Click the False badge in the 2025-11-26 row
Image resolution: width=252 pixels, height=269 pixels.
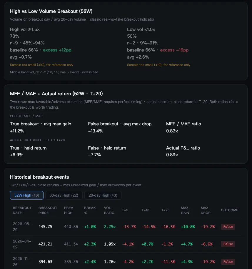point(228,262)
